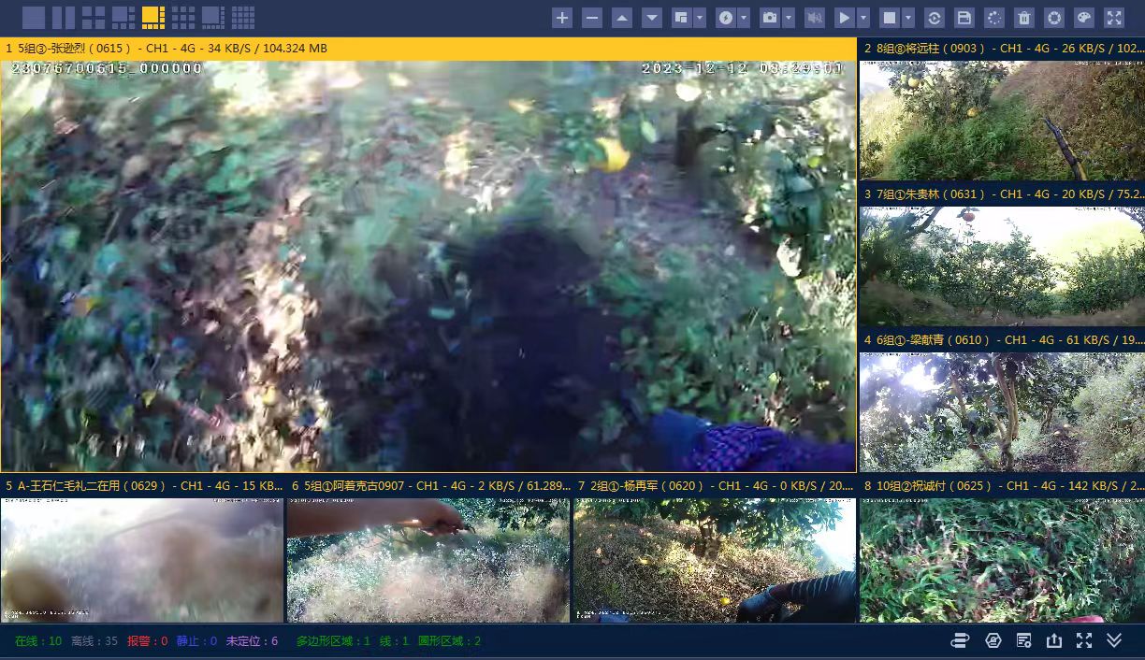
Task: Open the dropdown next to play button
Action: click(x=863, y=18)
